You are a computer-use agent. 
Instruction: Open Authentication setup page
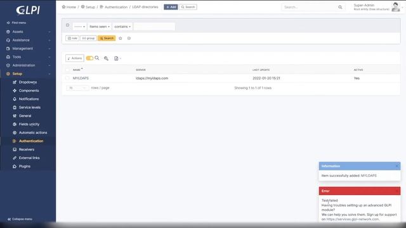click(x=28, y=141)
